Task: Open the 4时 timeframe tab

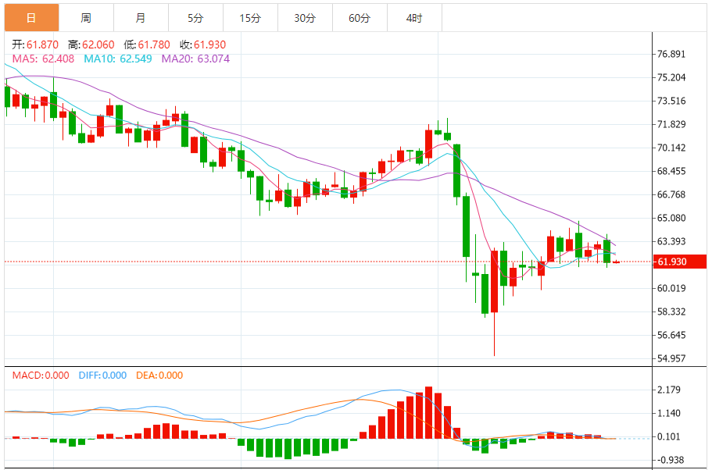Action: tap(414, 18)
